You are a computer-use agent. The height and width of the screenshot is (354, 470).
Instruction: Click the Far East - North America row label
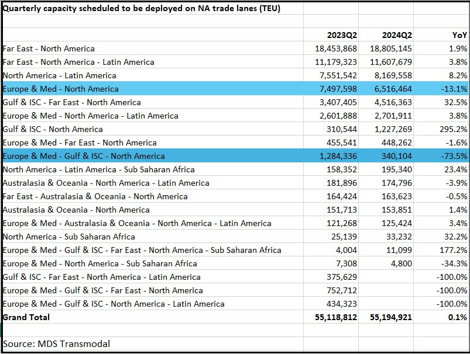point(49,48)
